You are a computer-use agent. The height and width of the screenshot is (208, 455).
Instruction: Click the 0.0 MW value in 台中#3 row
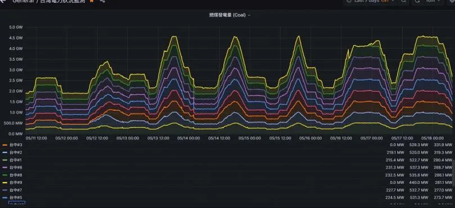point(397,144)
